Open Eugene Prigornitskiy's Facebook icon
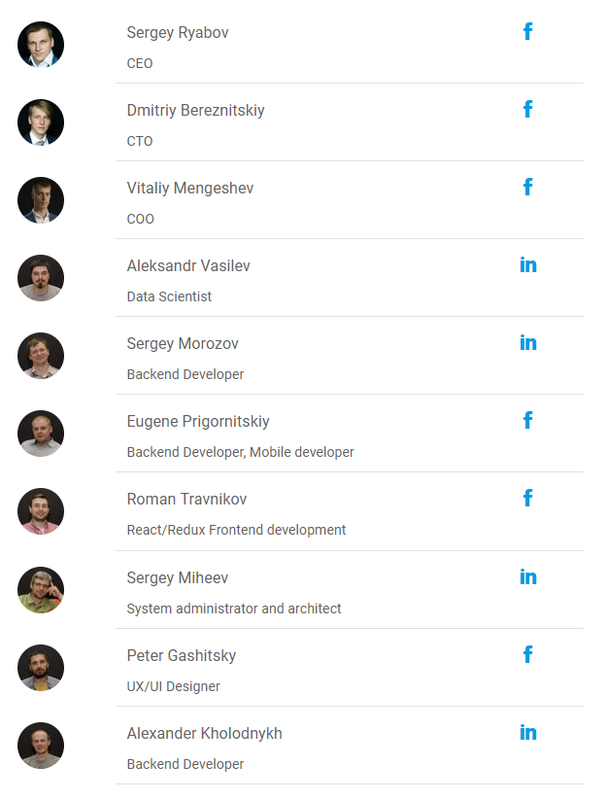This screenshot has width=605, height=800. (x=527, y=421)
